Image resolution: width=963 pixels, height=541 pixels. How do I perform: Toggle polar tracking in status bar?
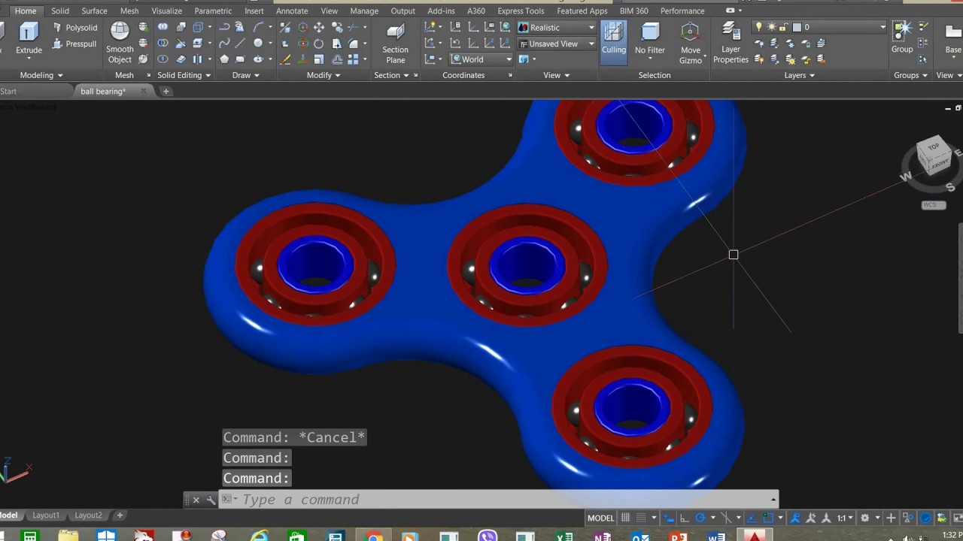click(x=700, y=518)
